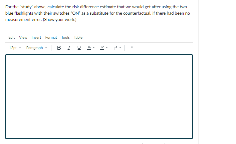Open the Tools menu
Screen dimensions: 236x144
[65, 37]
